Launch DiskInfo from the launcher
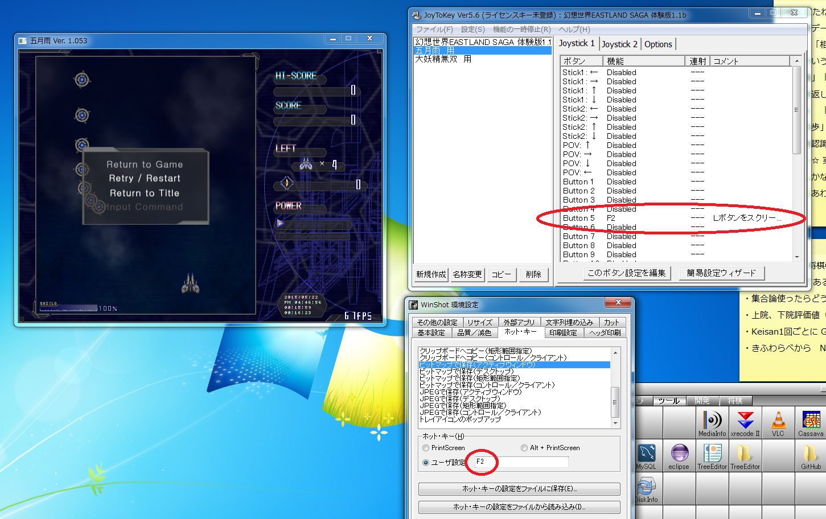Screen dimensions: 826x519 (x=646, y=489)
